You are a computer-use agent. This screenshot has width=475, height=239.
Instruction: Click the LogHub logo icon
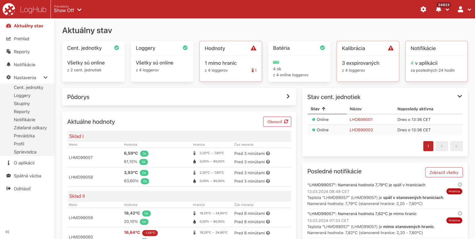click(x=9, y=9)
